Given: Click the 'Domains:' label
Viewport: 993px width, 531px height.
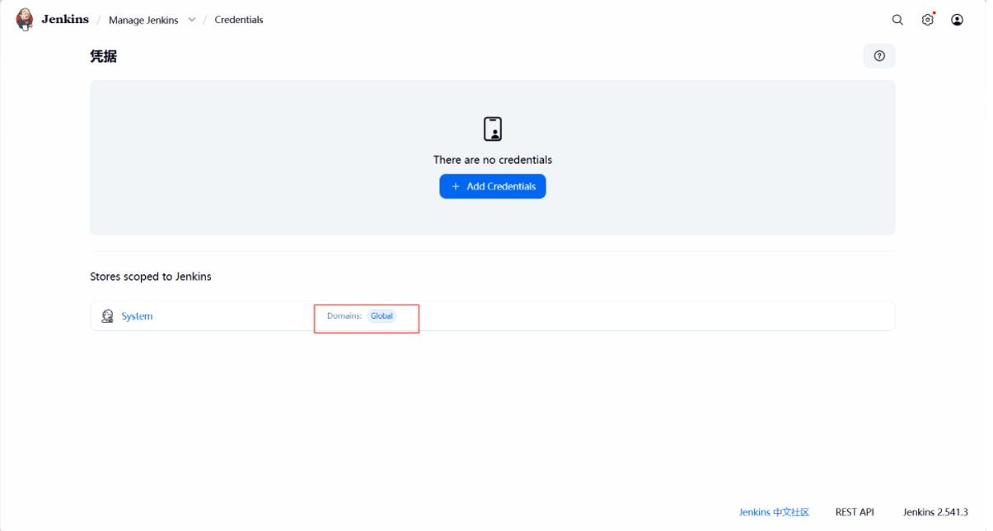Looking at the screenshot, I should pyautogui.click(x=344, y=316).
